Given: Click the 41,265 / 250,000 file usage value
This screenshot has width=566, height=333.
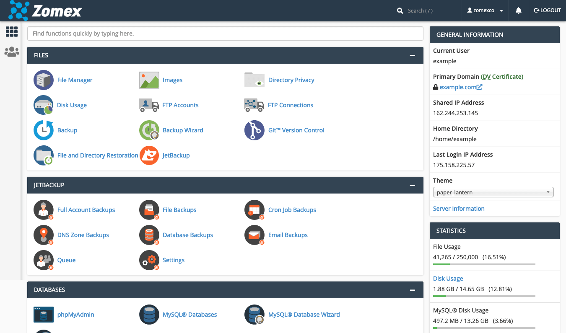Looking at the screenshot, I should pos(455,257).
